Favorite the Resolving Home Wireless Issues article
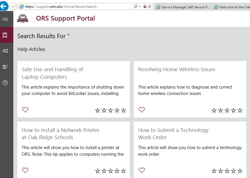This screenshot has width=250, height=178. click(x=141, y=110)
